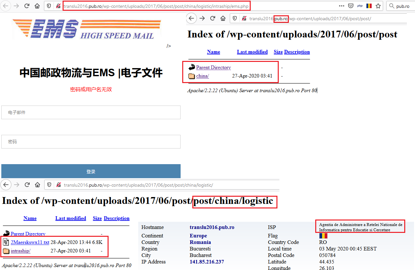
Task: Open the intraship/ directory link
Action: [x=21, y=251]
